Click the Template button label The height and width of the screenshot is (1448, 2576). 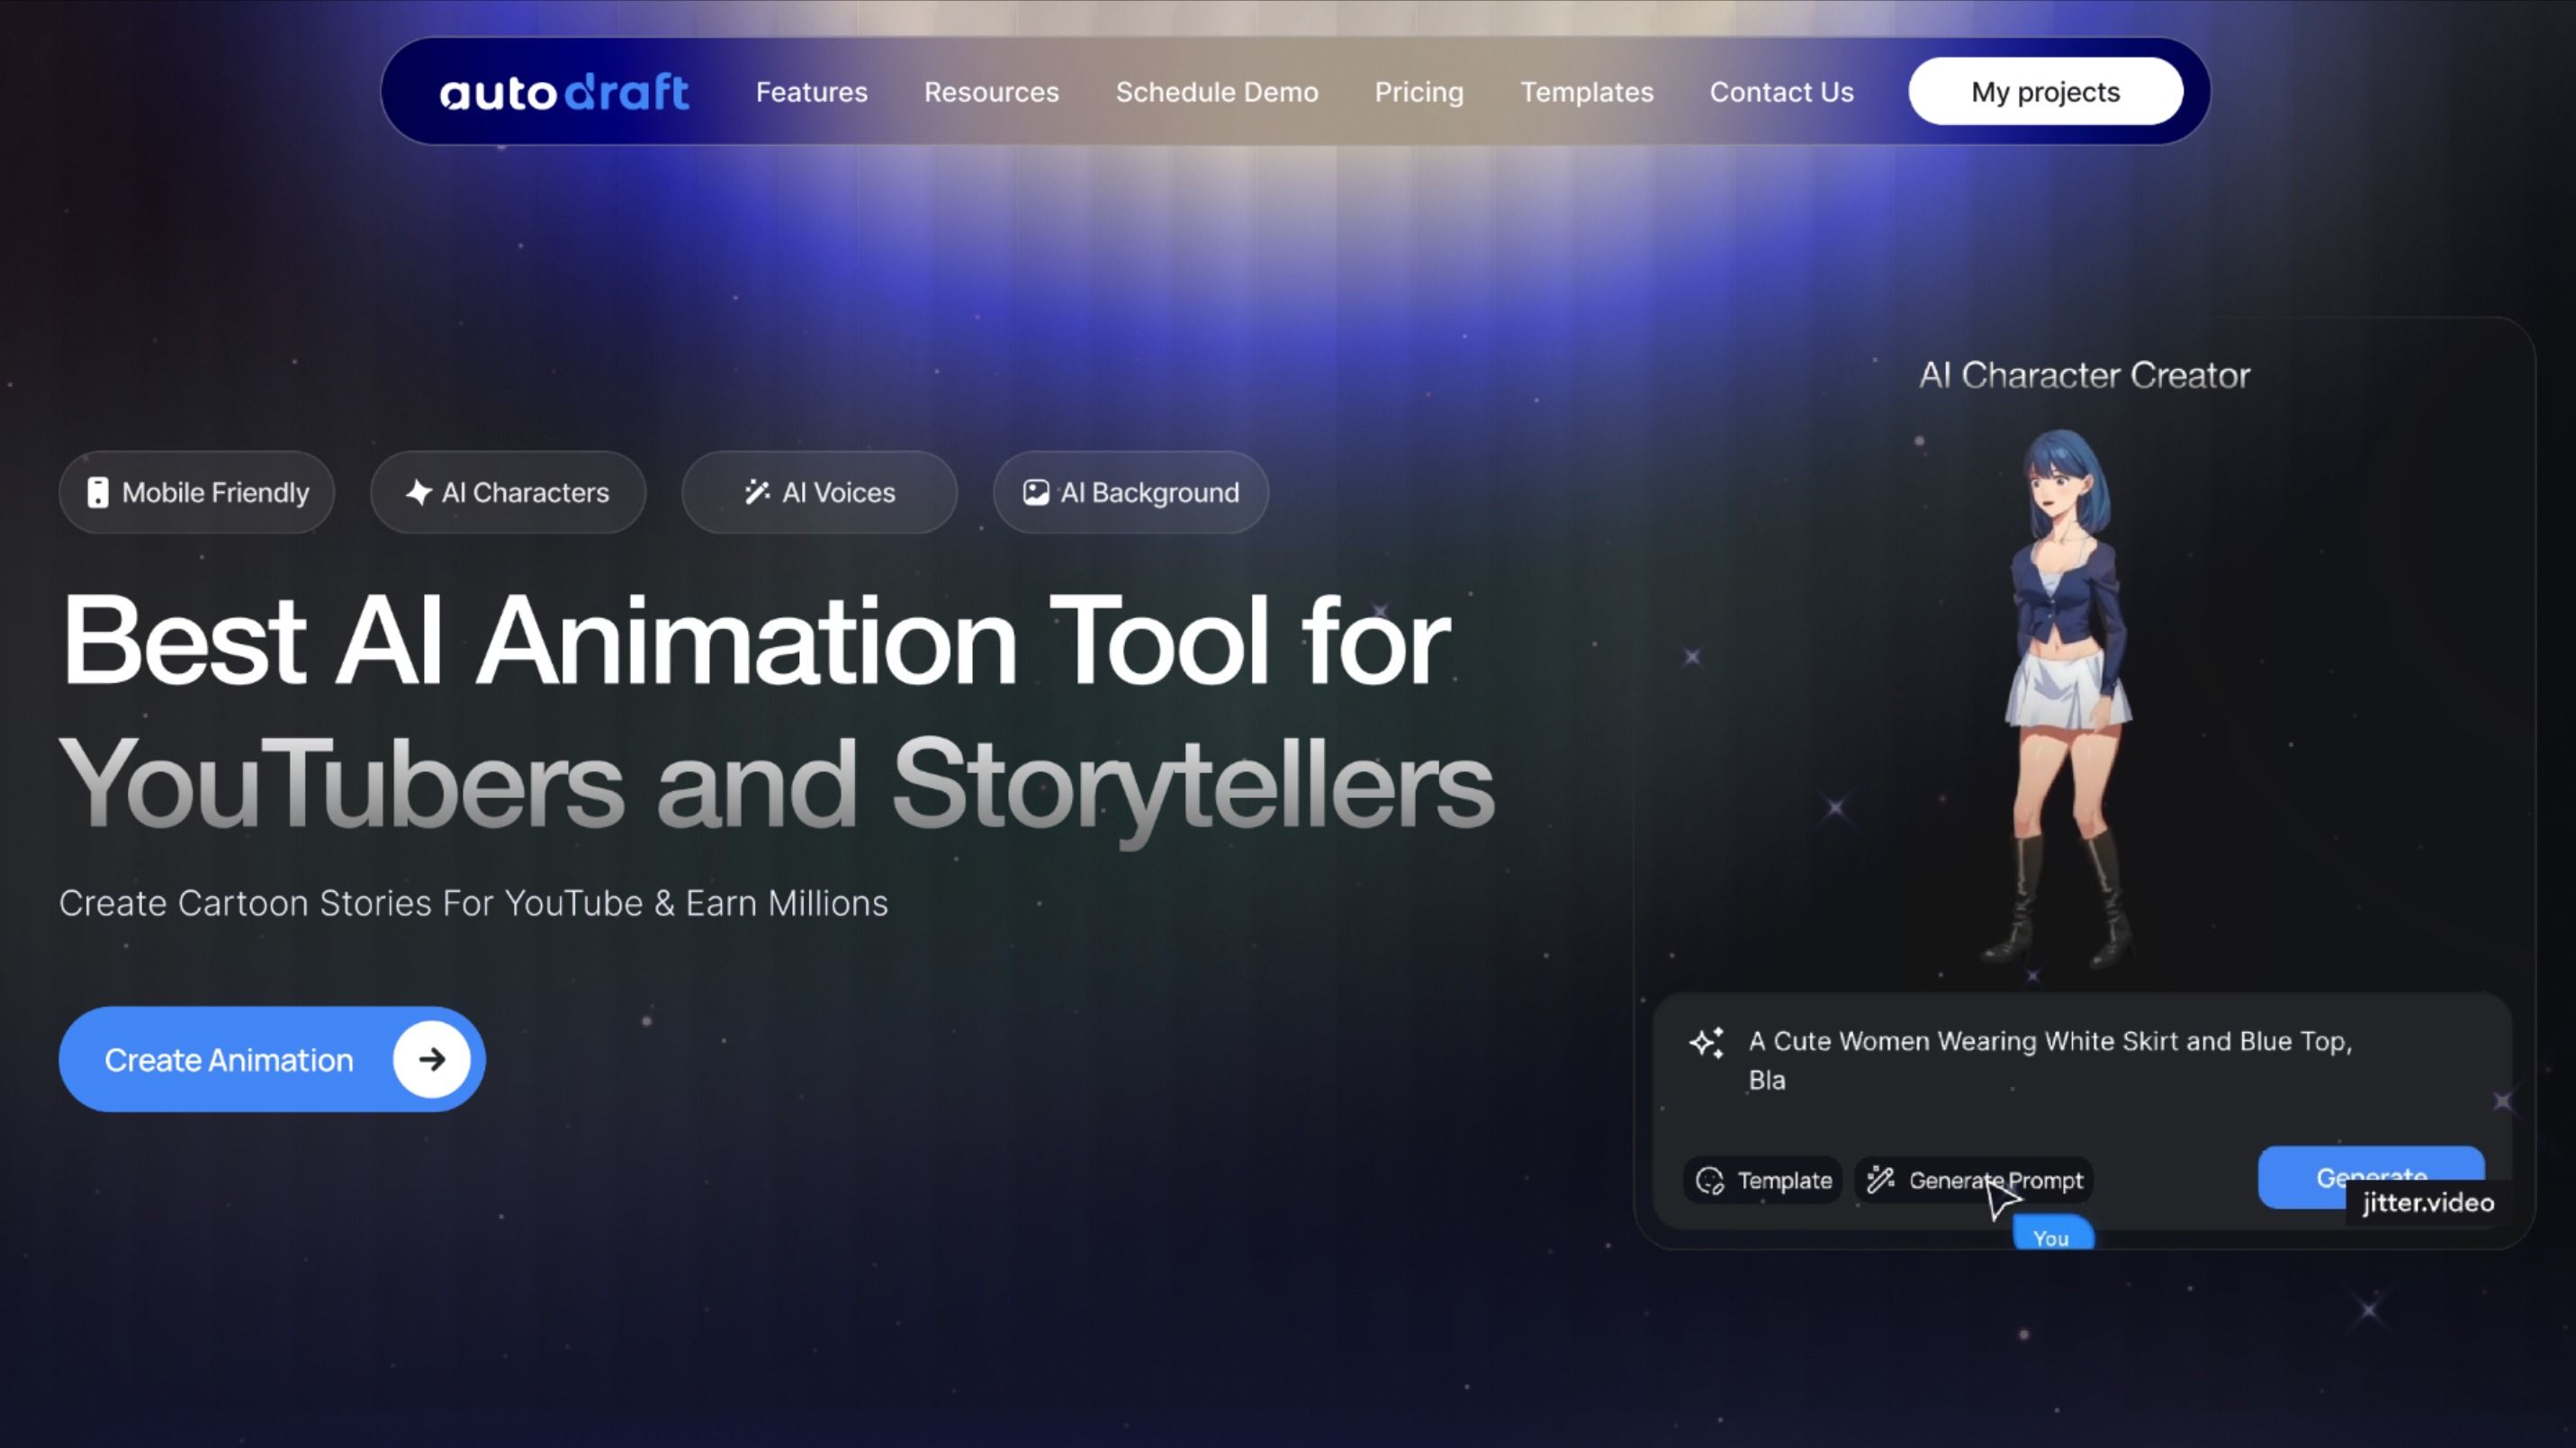(x=1785, y=1181)
